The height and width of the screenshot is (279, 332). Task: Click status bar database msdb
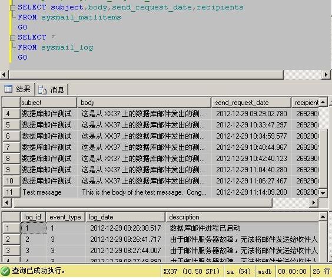click(x=265, y=271)
